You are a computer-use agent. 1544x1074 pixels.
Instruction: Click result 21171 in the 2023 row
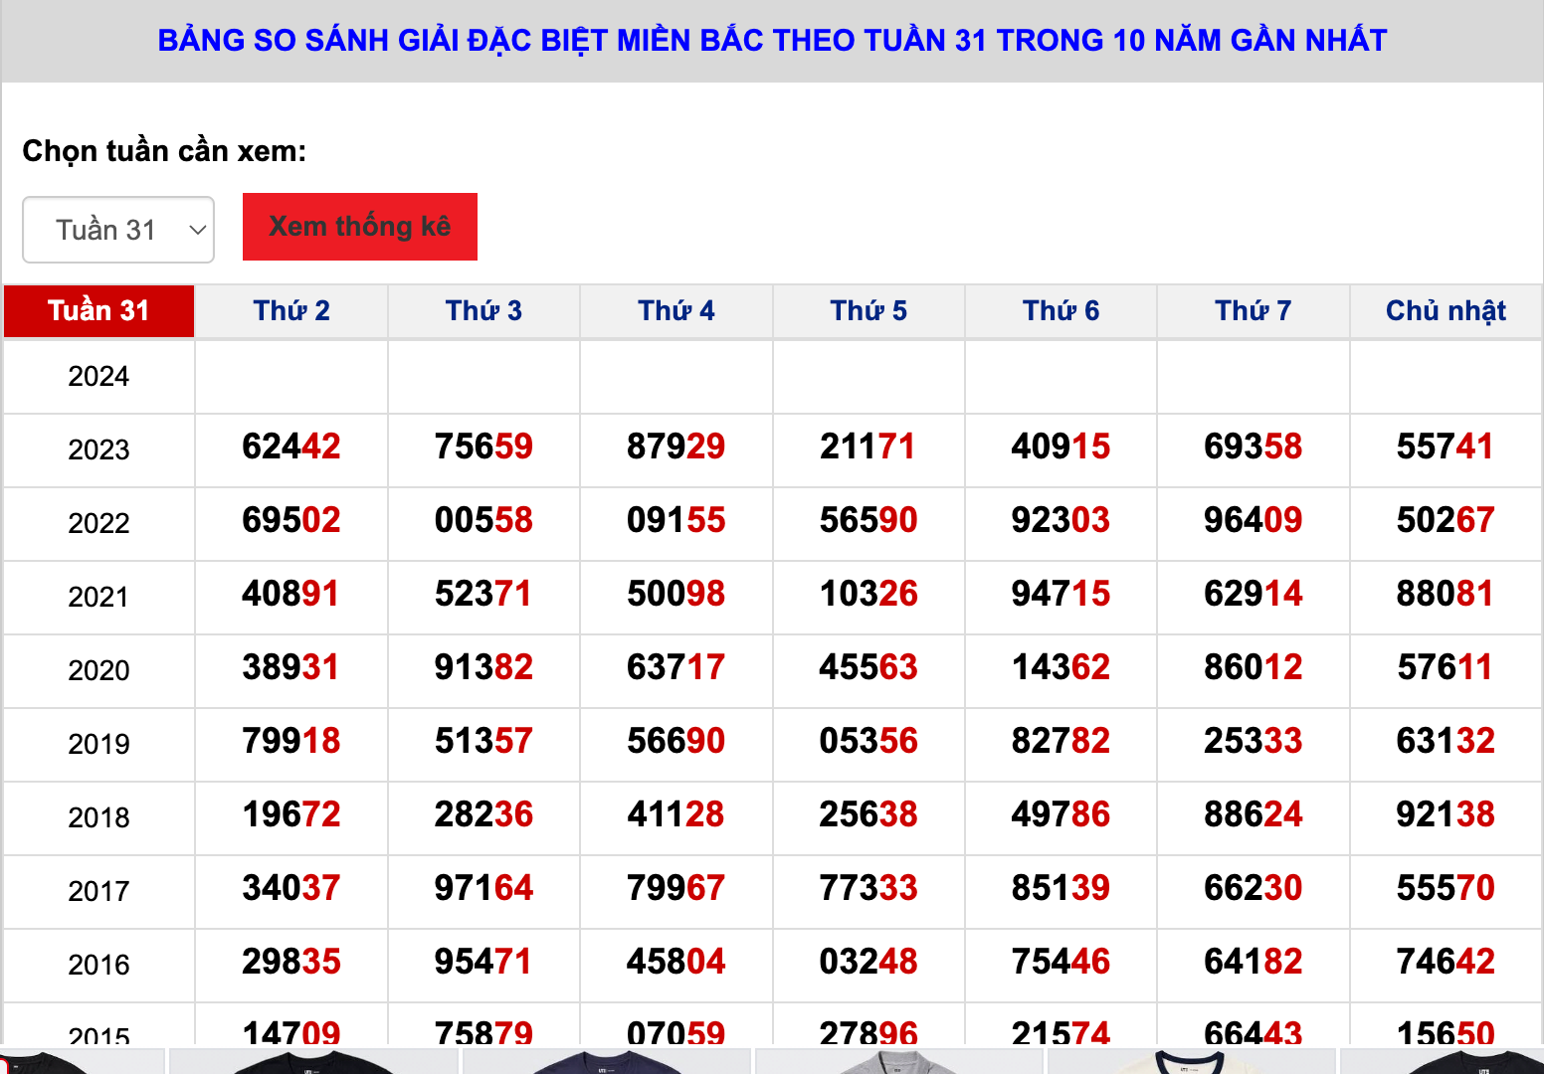[868, 447]
